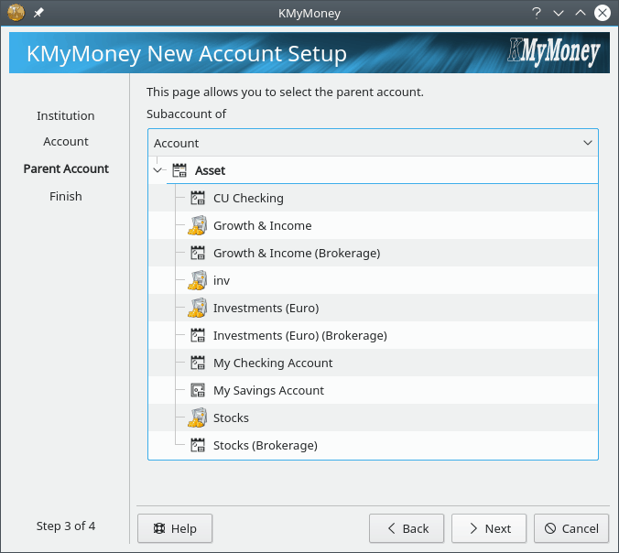Select CU Checking as parent account
The height and width of the screenshot is (553, 619).
click(x=373, y=198)
